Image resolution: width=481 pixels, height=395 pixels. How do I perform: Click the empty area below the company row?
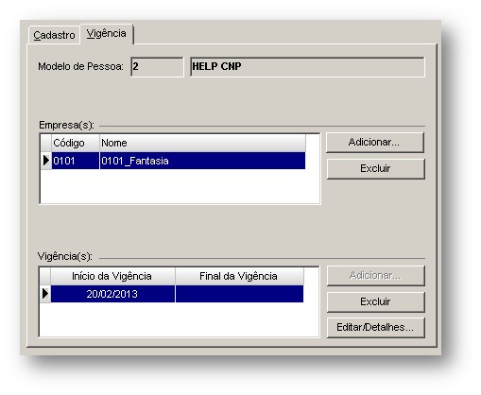coord(180,186)
